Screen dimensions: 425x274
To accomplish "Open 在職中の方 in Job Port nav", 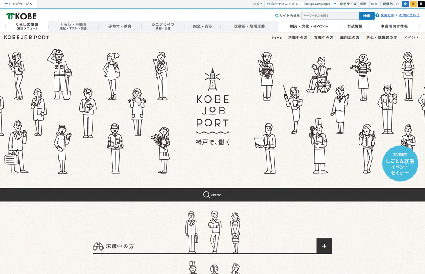I will pos(324,38).
